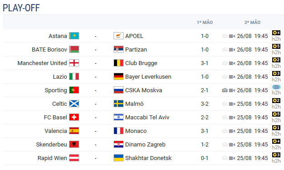
Task: Select the 2ª MÃO column header
Action: click(252, 22)
